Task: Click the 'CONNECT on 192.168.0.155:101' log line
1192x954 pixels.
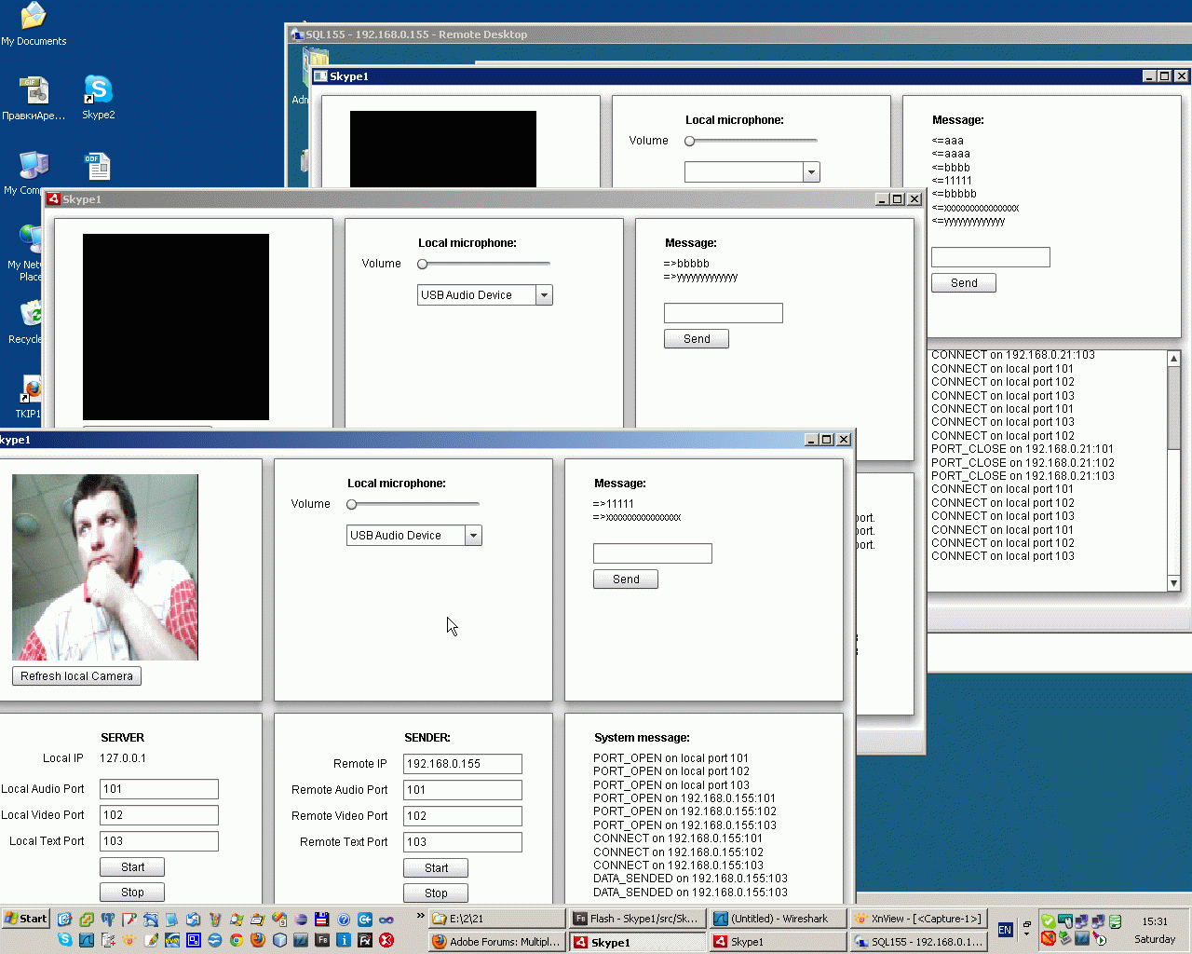Action: click(678, 838)
